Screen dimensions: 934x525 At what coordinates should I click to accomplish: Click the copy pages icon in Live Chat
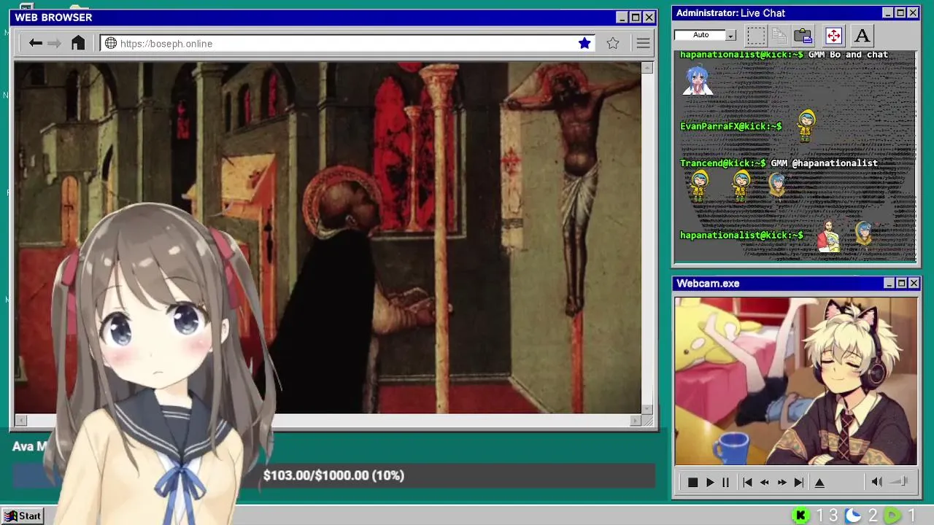pyautogui.click(x=779, y=35)
